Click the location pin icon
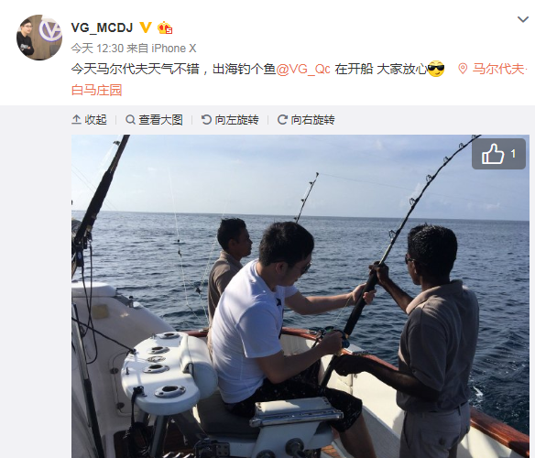Screen dimensions: 535x458 [463, 69]
